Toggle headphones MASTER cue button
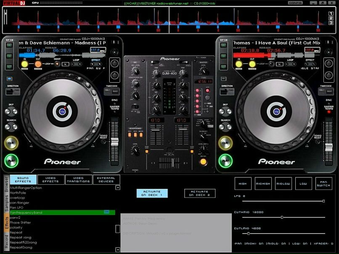This screenshot has width=339, height=254. click(141, 135)
